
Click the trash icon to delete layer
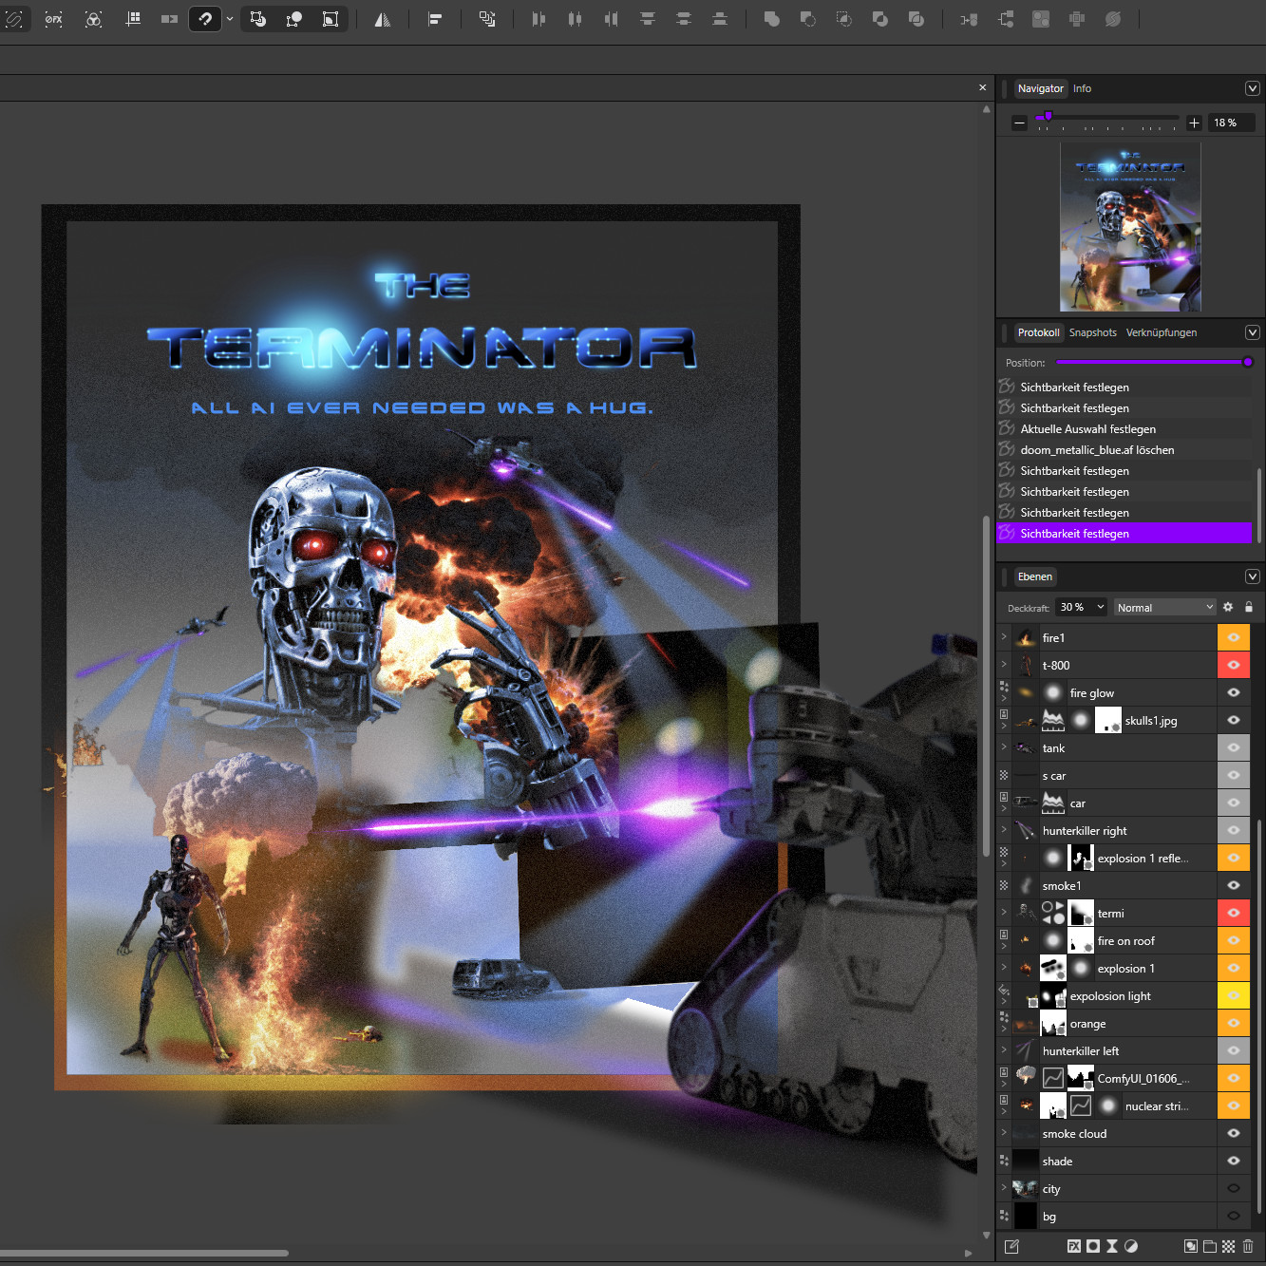[1248, 1246]
